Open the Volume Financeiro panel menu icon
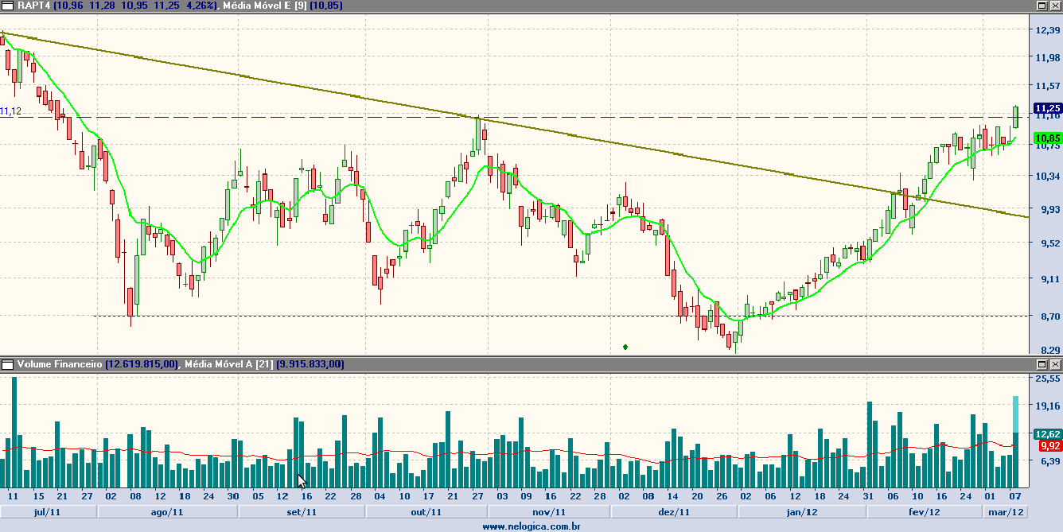1063x532 pixels. coord(8,364)
